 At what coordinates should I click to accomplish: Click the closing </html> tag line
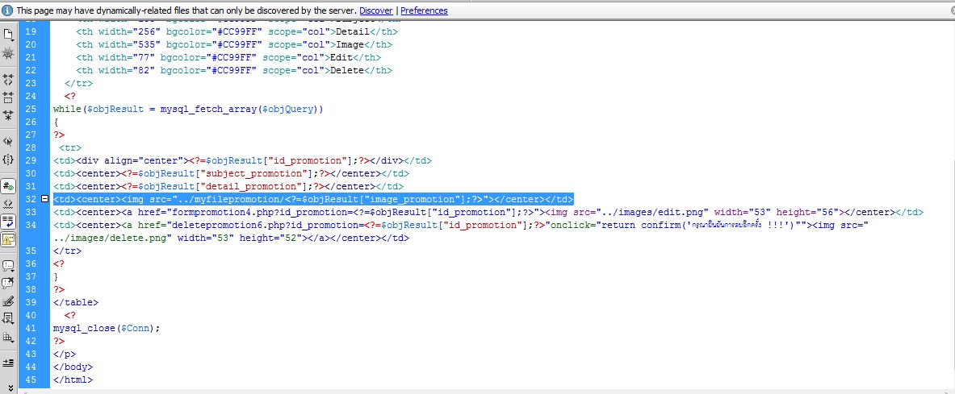pos(73,379)
